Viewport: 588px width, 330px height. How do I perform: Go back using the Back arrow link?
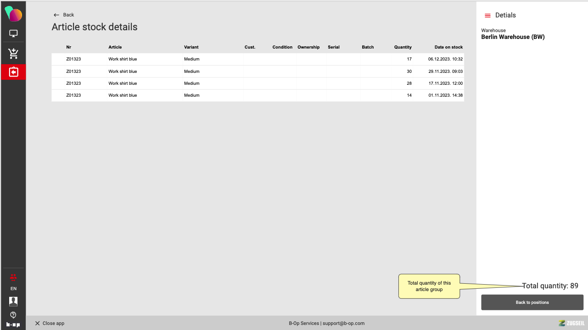point(64,15)
